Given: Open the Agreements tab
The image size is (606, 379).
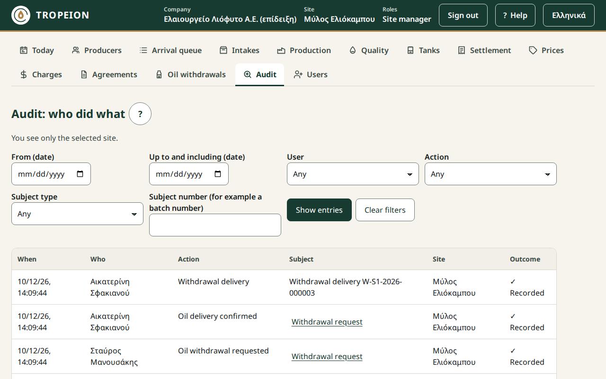Looking at the screenshot, I should 108,74.
